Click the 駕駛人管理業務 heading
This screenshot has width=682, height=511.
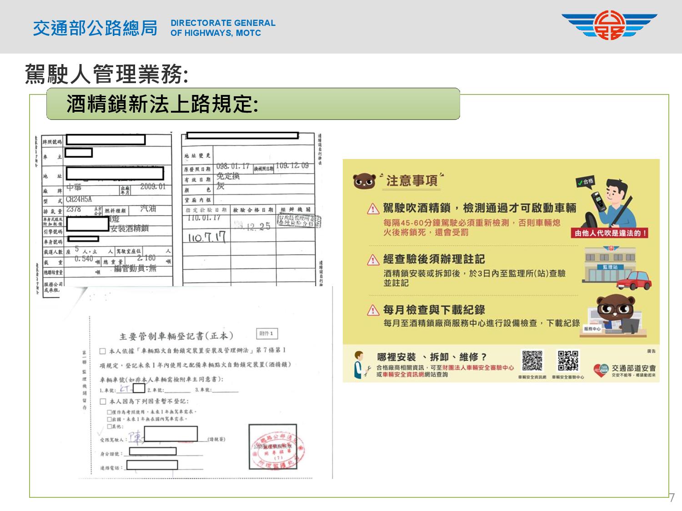pyautogui.click(x=106, y=74)
